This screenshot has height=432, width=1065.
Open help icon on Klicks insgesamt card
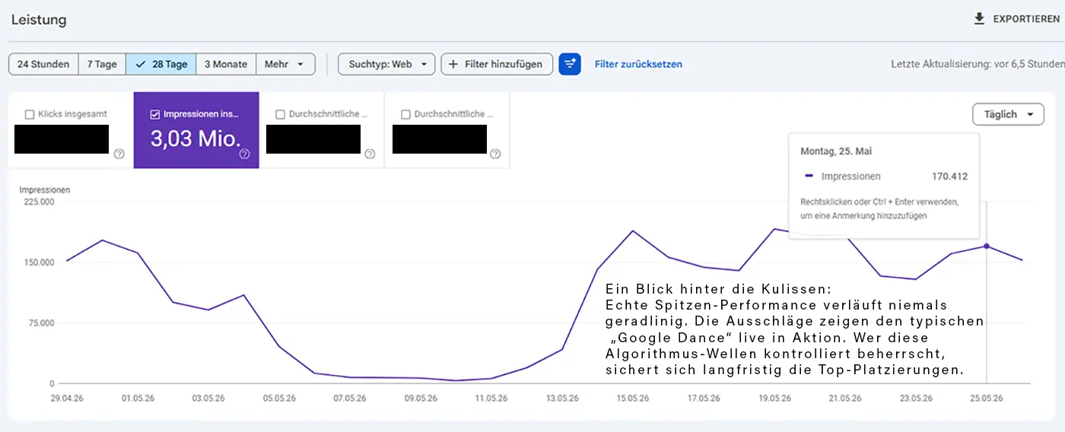(x=119, y=154)
